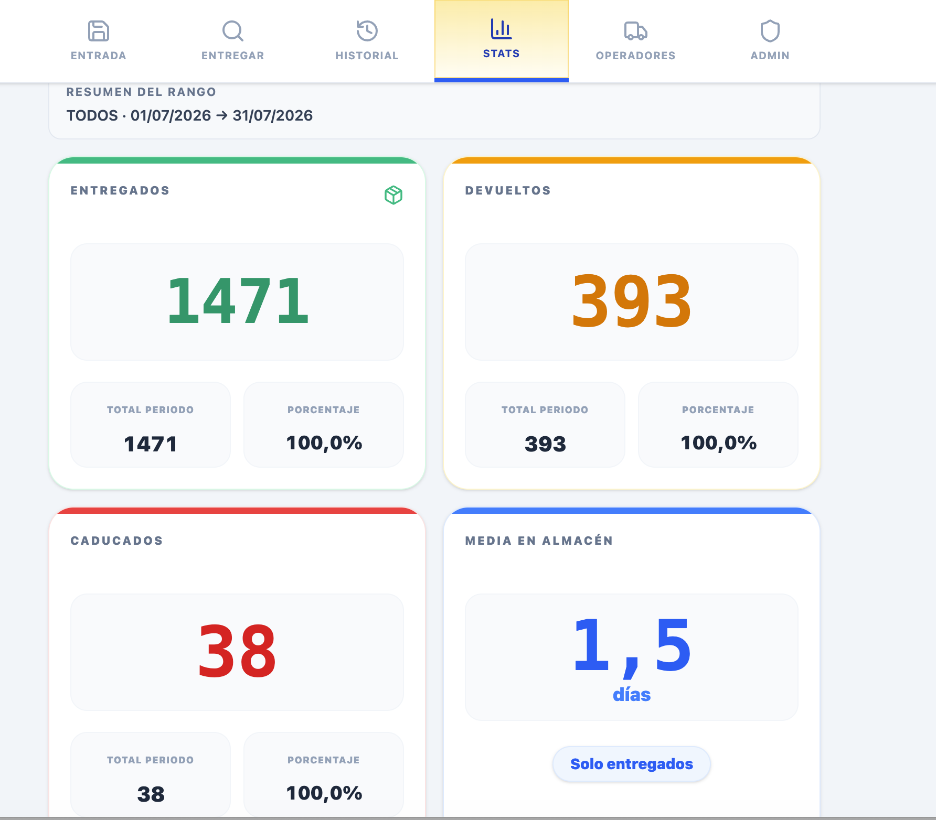Viewport: 936px width, 820px height.
Task: Click the Historial clock icon
Action: coord(367,31)
